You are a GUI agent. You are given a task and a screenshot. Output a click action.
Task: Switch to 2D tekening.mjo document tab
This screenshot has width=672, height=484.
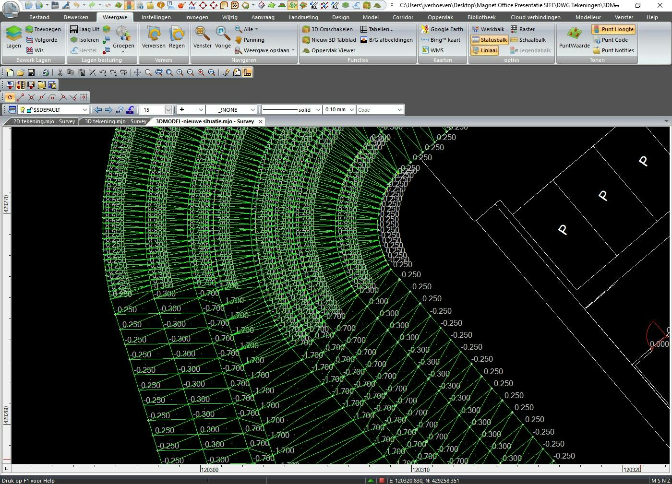click(44, 121)
